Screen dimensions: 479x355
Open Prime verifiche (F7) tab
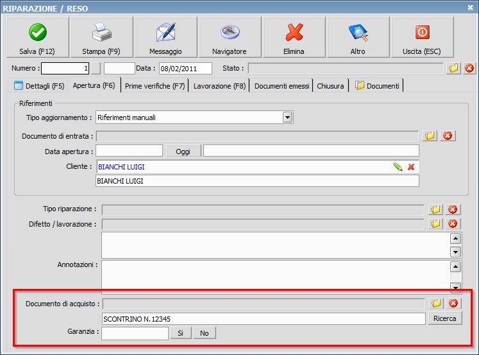155,86
